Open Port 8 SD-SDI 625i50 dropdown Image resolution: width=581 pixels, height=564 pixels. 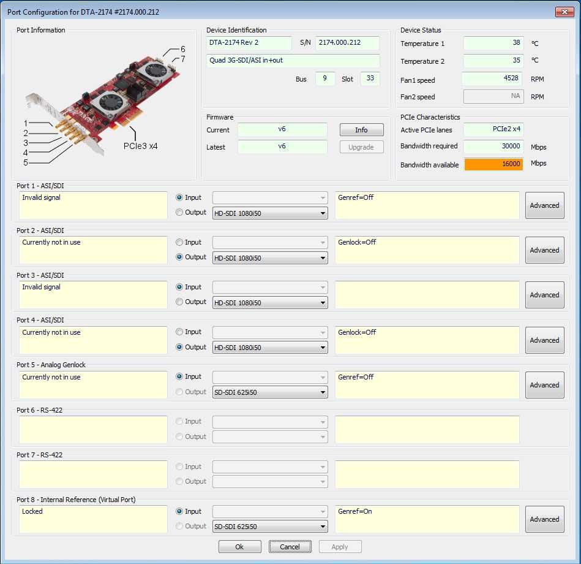tap(270, 527)
